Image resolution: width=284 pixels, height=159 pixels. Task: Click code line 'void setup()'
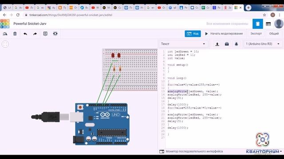tap(178, 65)
